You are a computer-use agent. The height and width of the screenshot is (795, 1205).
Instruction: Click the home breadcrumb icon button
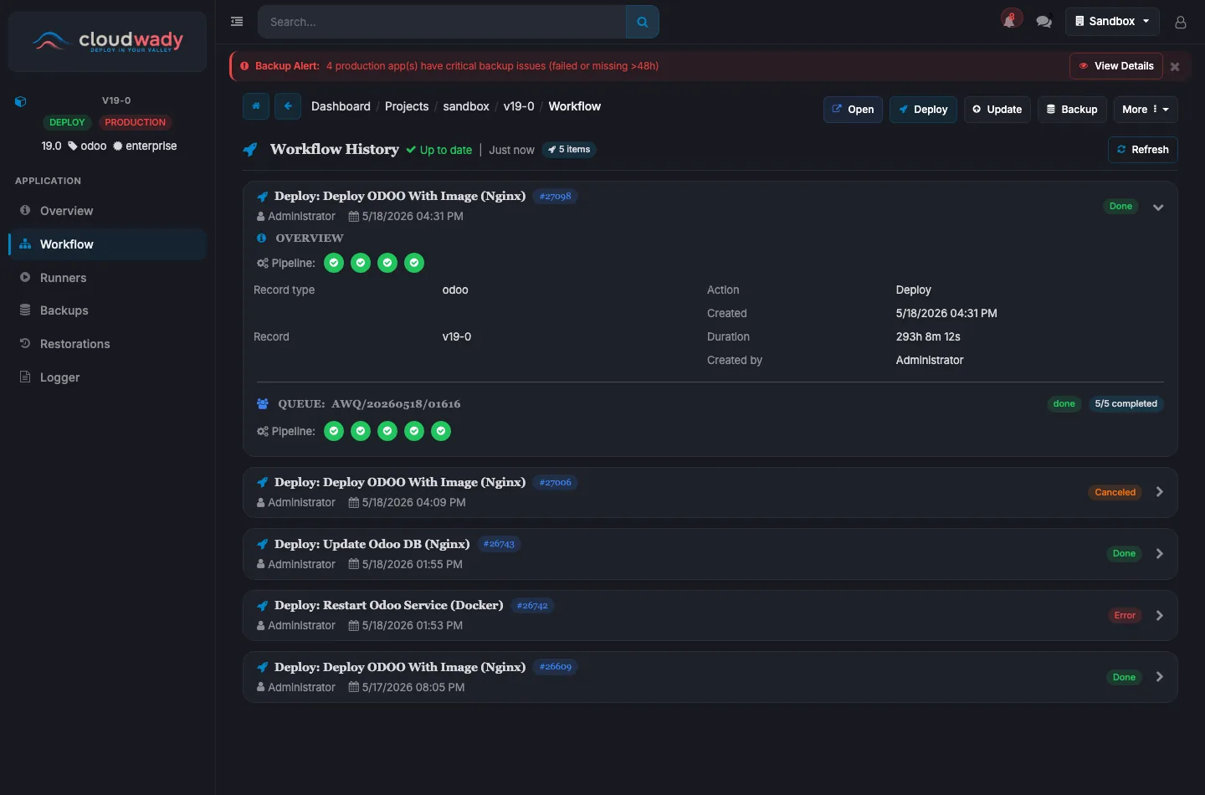256,106
